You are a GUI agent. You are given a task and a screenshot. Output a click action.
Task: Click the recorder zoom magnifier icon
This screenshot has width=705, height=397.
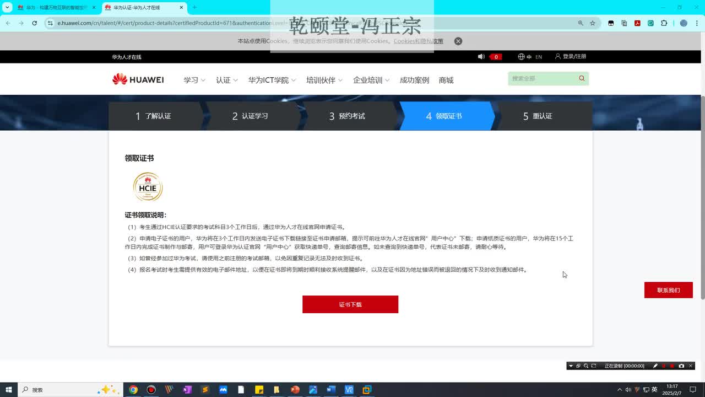[x=586, y=366]
